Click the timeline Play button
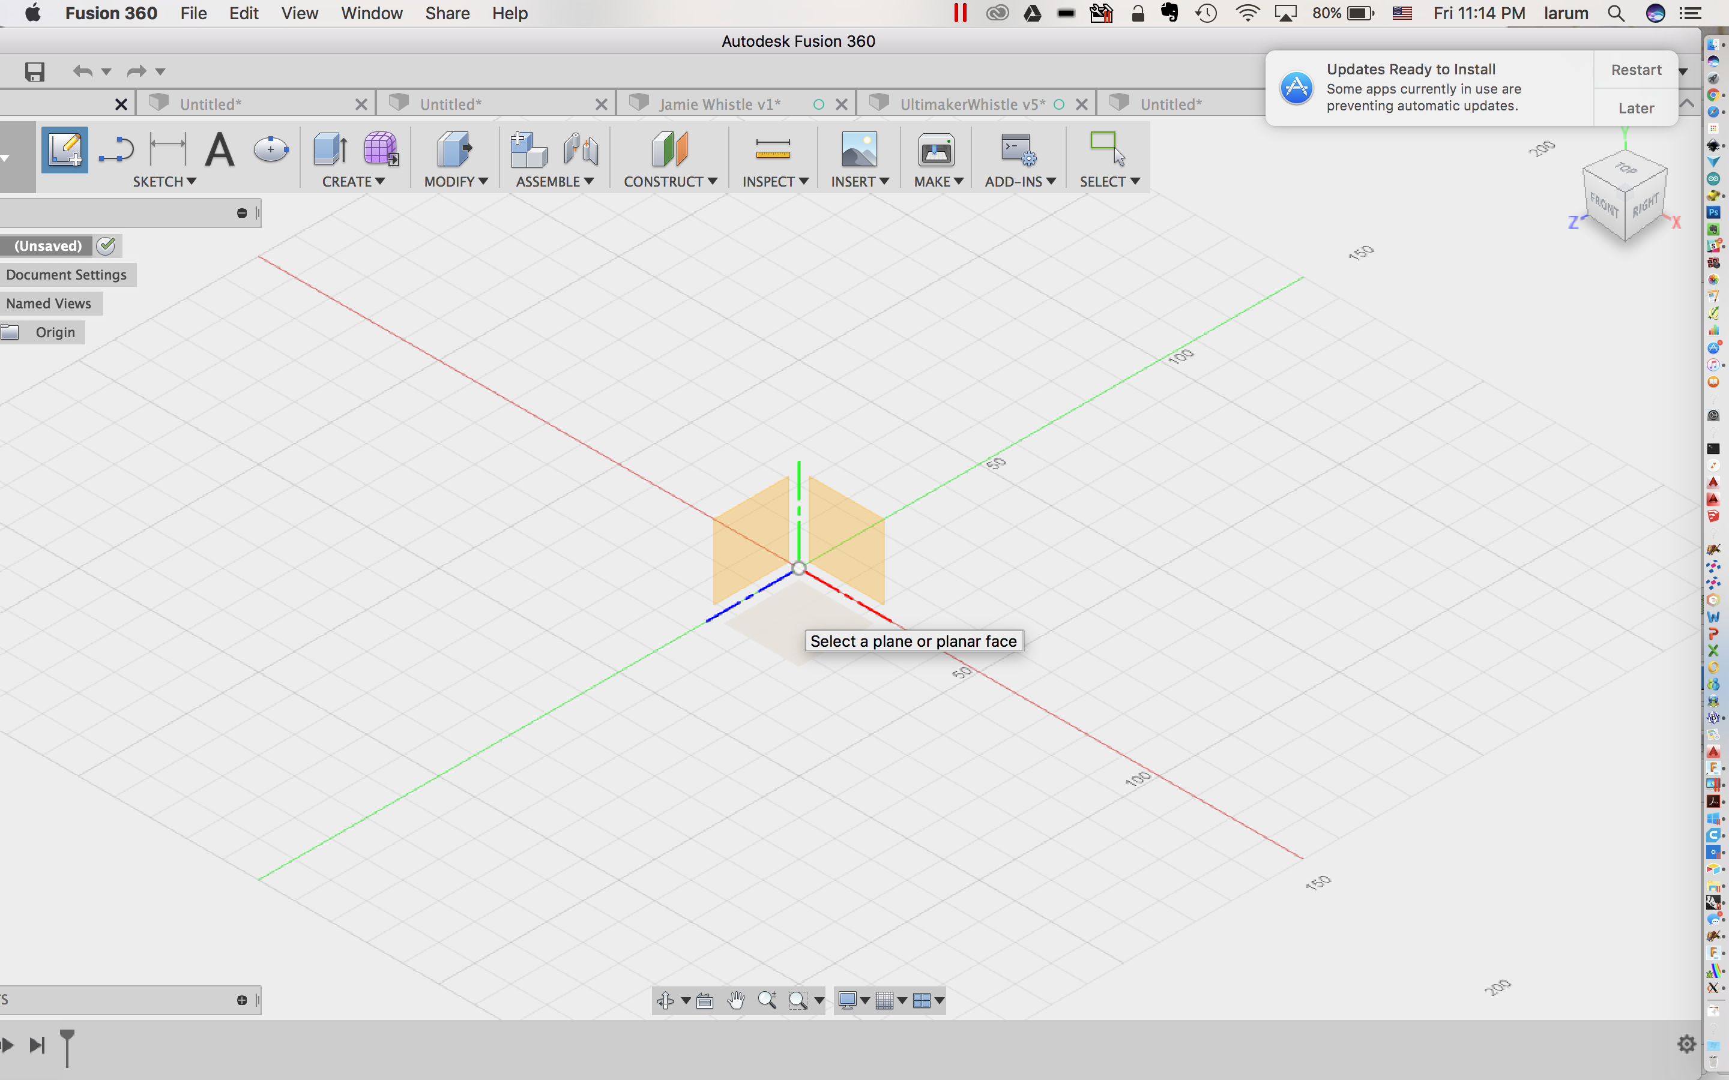The image size is (1729, 1080). (x=7, y=1045)
